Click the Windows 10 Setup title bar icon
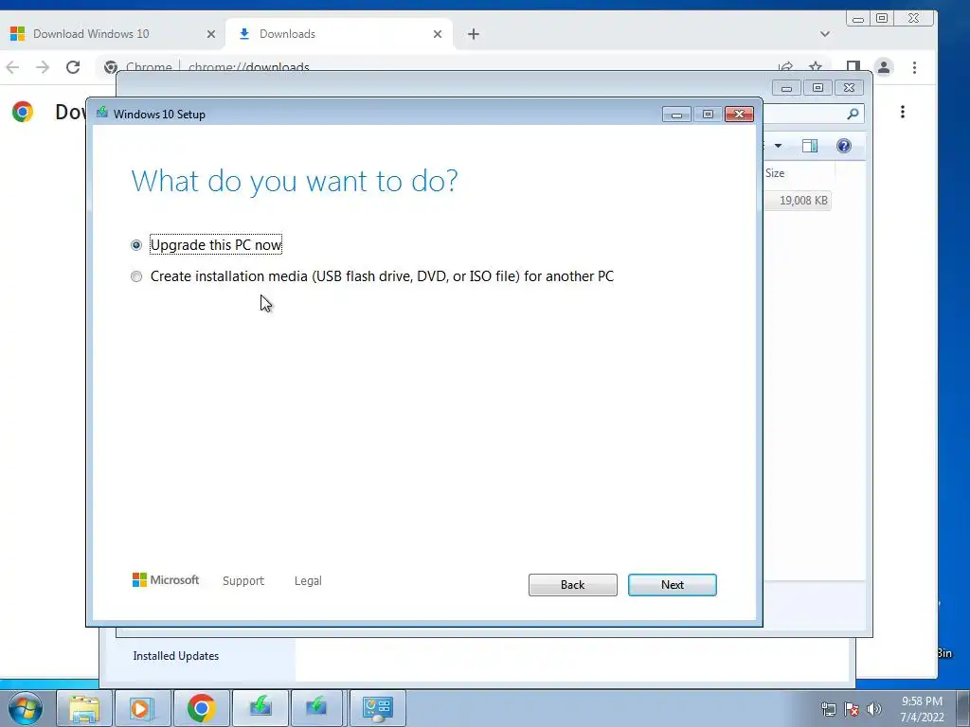The width and height of the screenshot is (970, 727). click(x=102, y=114)
